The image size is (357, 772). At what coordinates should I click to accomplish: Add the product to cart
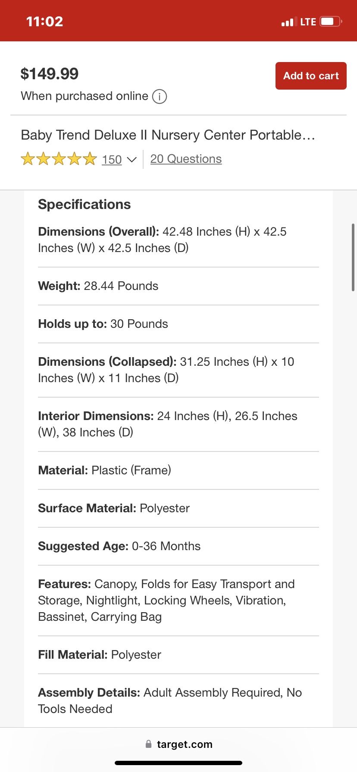click(x=311, y=76)
